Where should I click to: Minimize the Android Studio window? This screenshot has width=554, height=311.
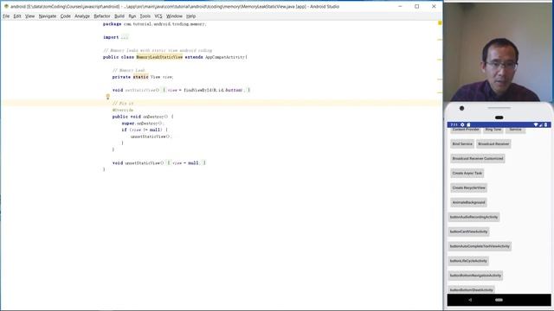click(x=400, y=6)
